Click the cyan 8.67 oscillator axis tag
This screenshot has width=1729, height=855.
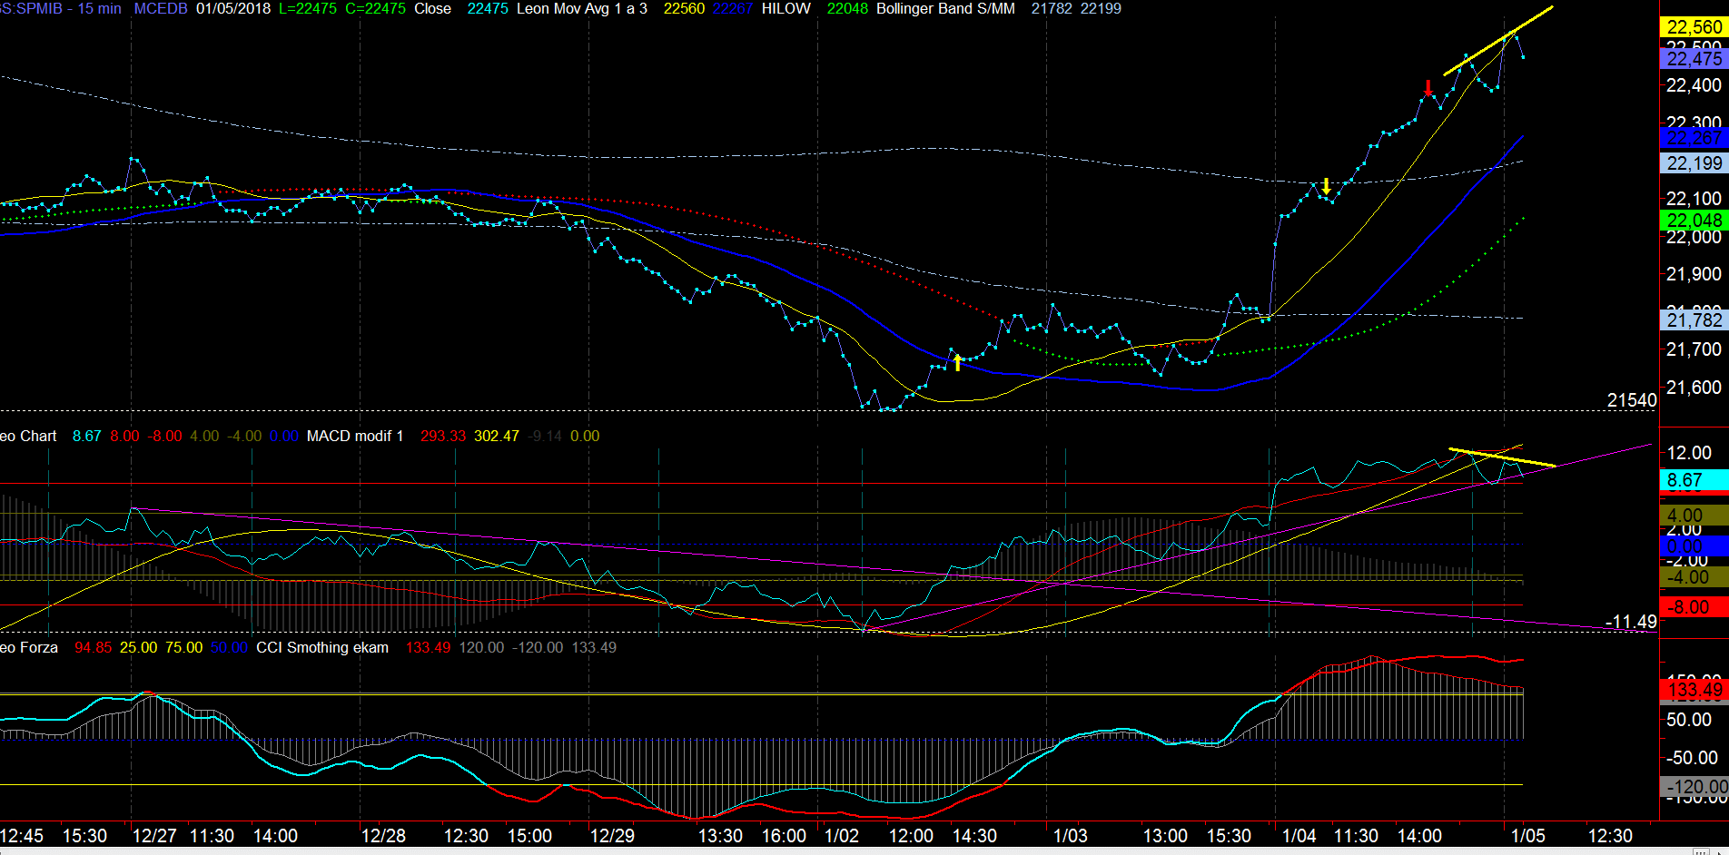(1694, 480)
